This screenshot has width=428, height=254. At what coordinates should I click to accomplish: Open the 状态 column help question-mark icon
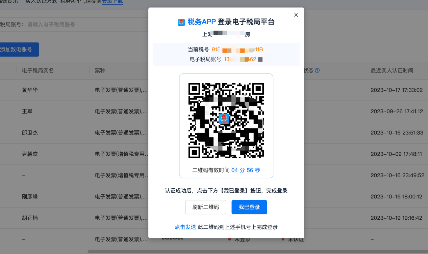coord(317,70)
